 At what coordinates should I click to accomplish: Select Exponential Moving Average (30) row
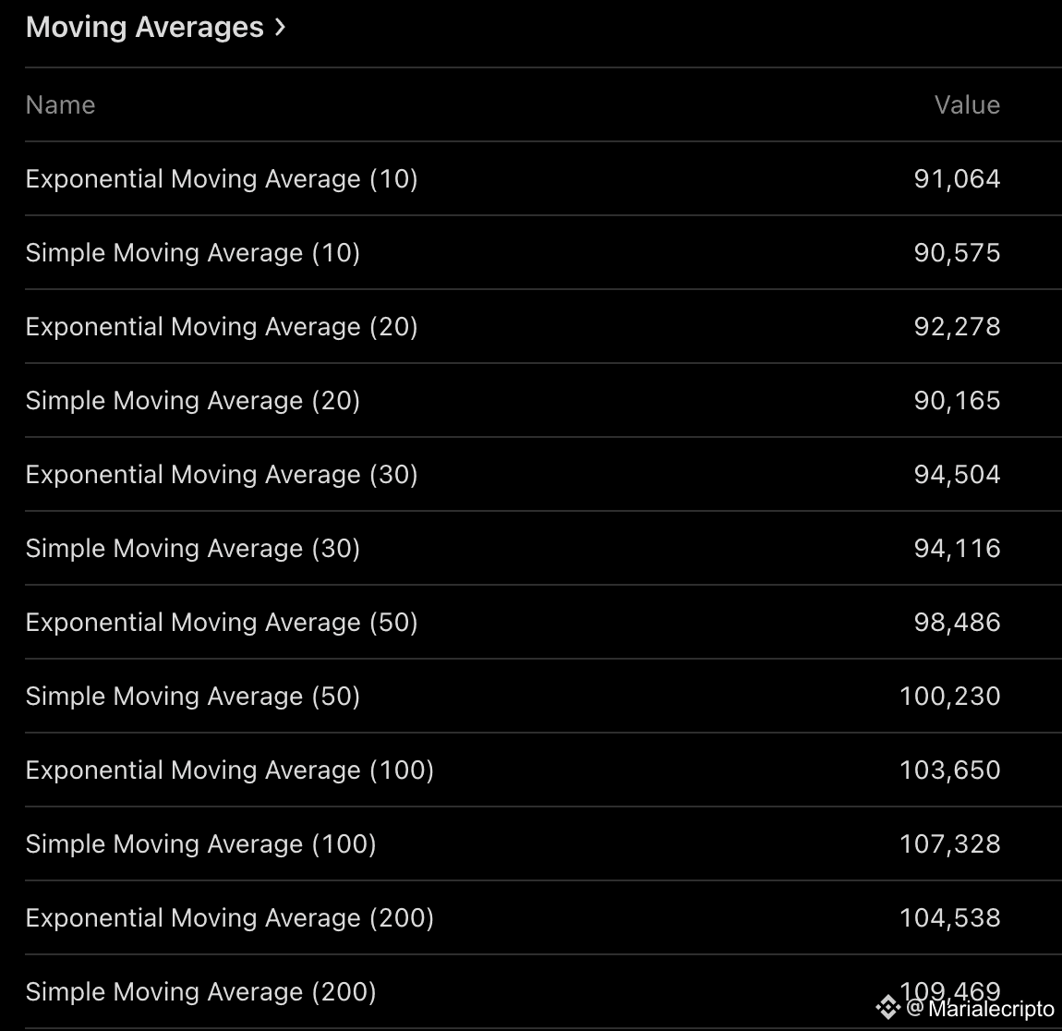pyautogui.click(x=222, y=475)
